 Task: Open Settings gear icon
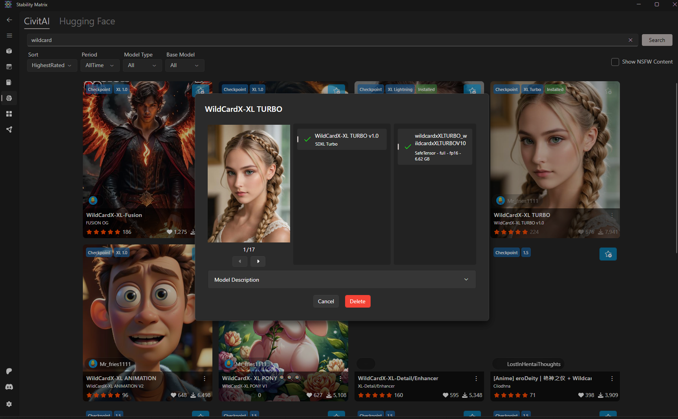(9, 404)
